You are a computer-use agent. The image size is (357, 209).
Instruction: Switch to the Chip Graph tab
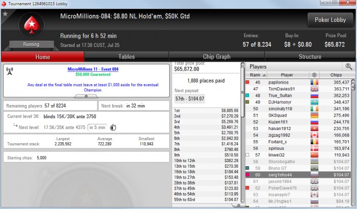coord(217,57)
